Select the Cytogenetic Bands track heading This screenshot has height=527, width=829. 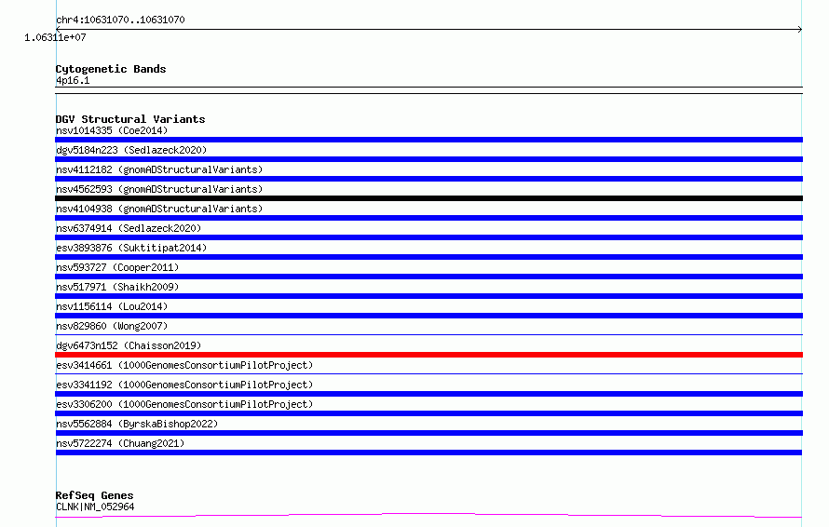(111, 69)
